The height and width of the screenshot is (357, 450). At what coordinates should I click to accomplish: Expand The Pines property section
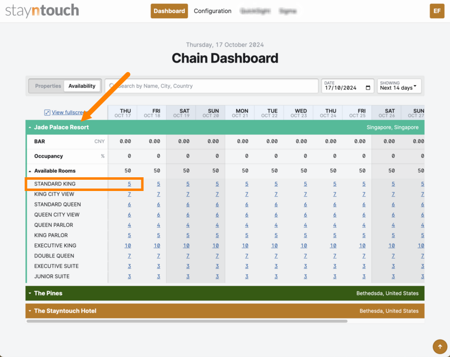pos(30,293)
